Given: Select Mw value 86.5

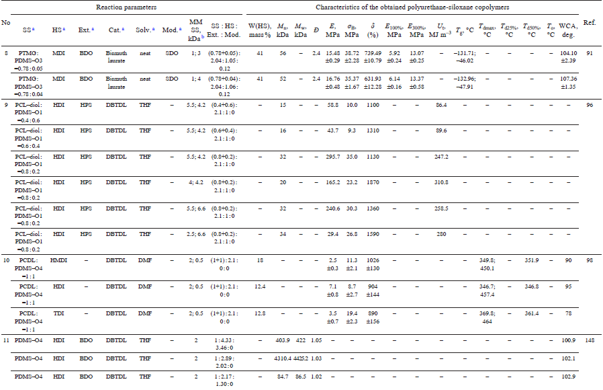Looking at the screenshot, I should tap(301, 377).
